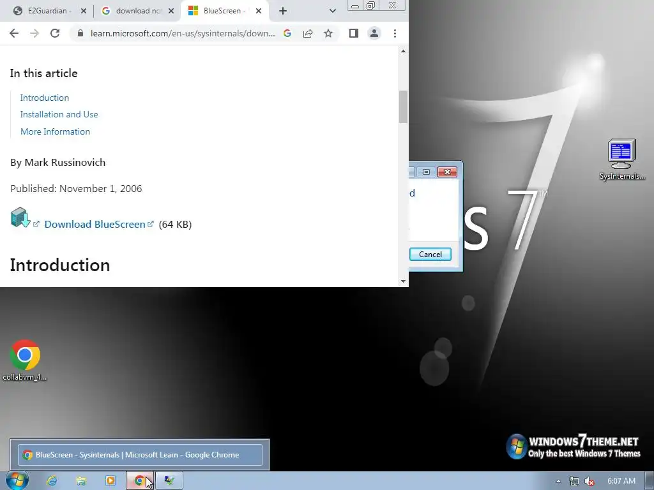Close the partially hidden dialog window
Screen dimensions: 654x490
447,172
